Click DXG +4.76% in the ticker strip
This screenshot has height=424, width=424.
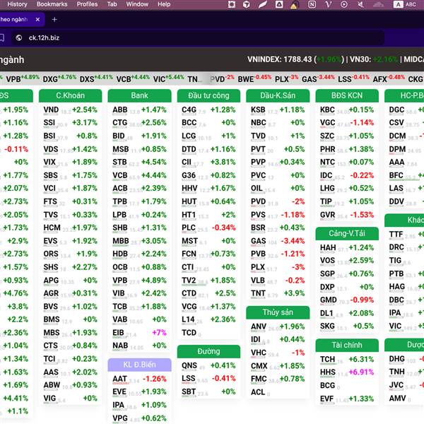tap(59, 79)
